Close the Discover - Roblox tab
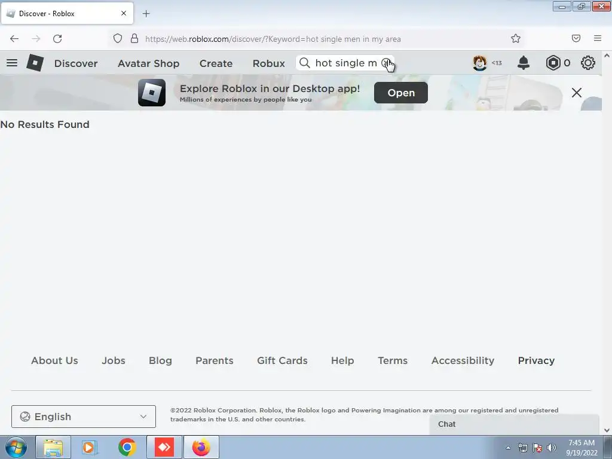Image resolution: width=612 pixels, height=459 pixels. (x=124, y=13)
